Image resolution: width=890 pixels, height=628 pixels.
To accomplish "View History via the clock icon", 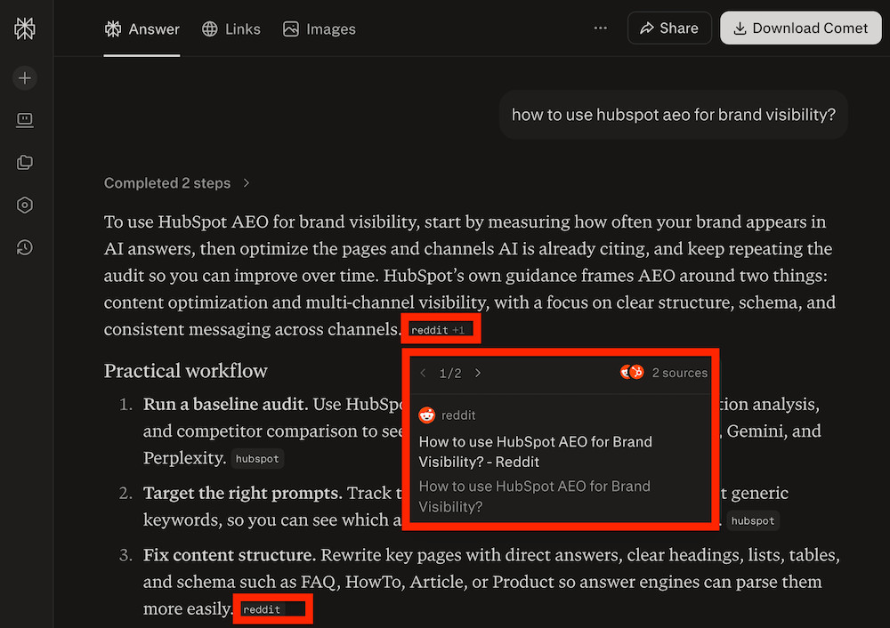I will point(24,247).
